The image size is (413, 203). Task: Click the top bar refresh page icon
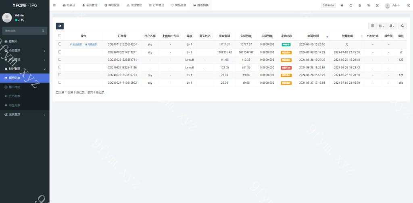pyautogui.click(x=351, y=5)
